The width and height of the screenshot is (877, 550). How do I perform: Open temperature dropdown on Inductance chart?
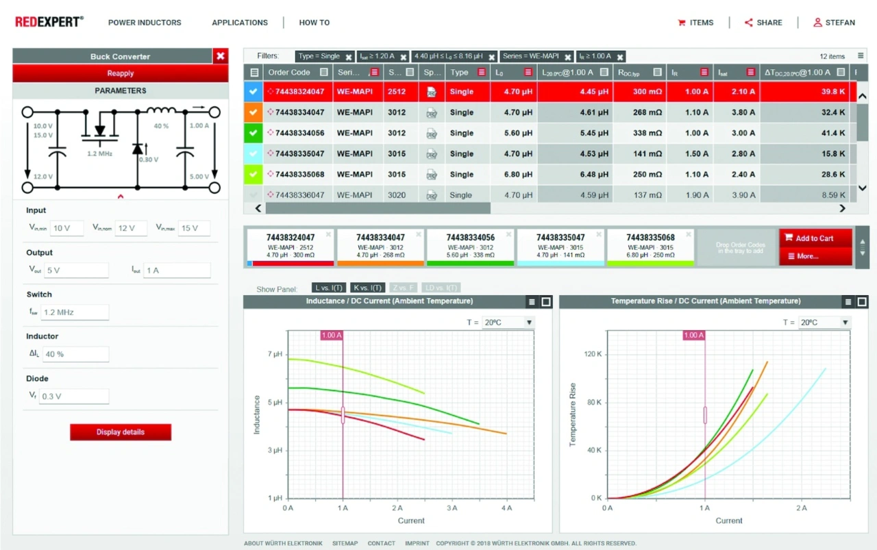click(528, 323)
